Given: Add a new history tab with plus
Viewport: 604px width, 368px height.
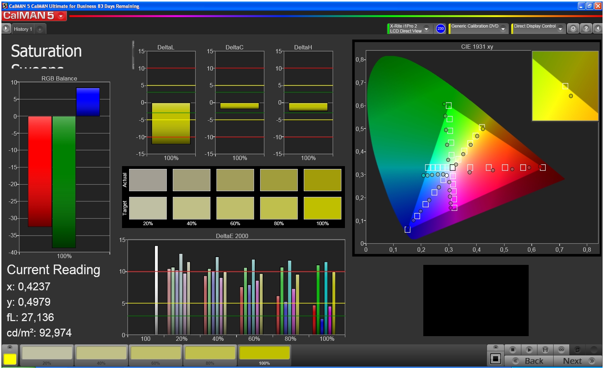Looking at the screenshot, I should pyautogui.click(x=40, y=29).
